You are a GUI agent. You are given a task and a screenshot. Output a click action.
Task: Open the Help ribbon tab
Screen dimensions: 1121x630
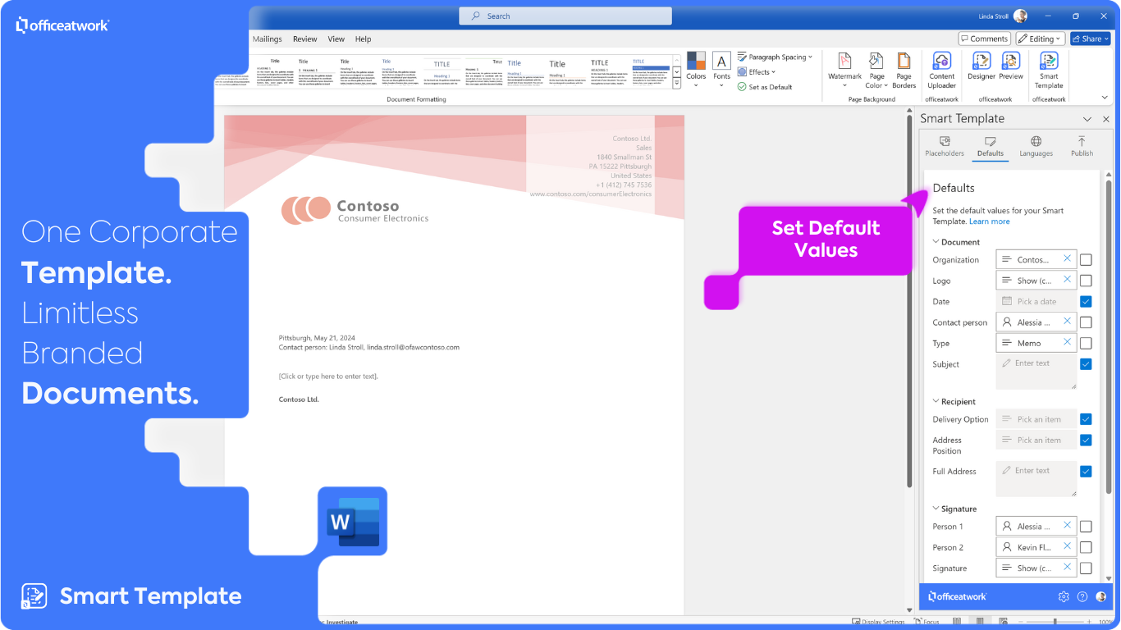click(x=364, y=39)
